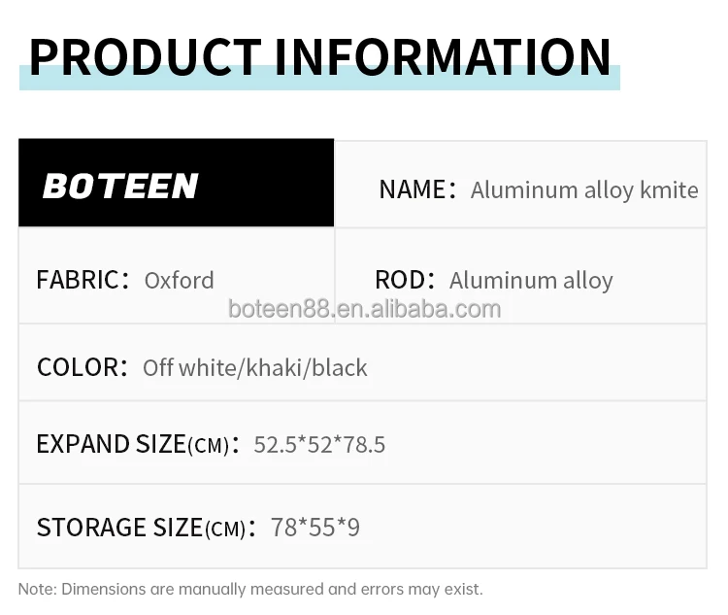728x615 pixels.
Task: Click the PRODUCT INFORMATION heading
Action: tap(319, 56)
